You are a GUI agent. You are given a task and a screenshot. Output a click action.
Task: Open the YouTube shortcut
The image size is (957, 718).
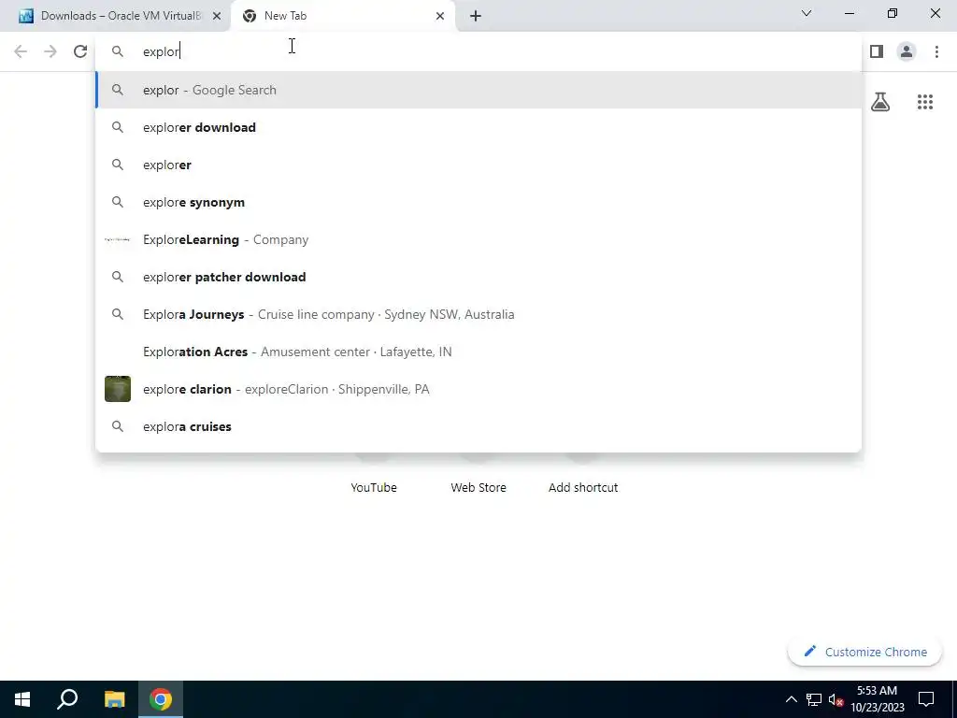(x=374, y=487)
